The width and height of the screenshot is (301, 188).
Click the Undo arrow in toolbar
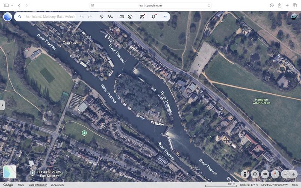click(82, 17)
